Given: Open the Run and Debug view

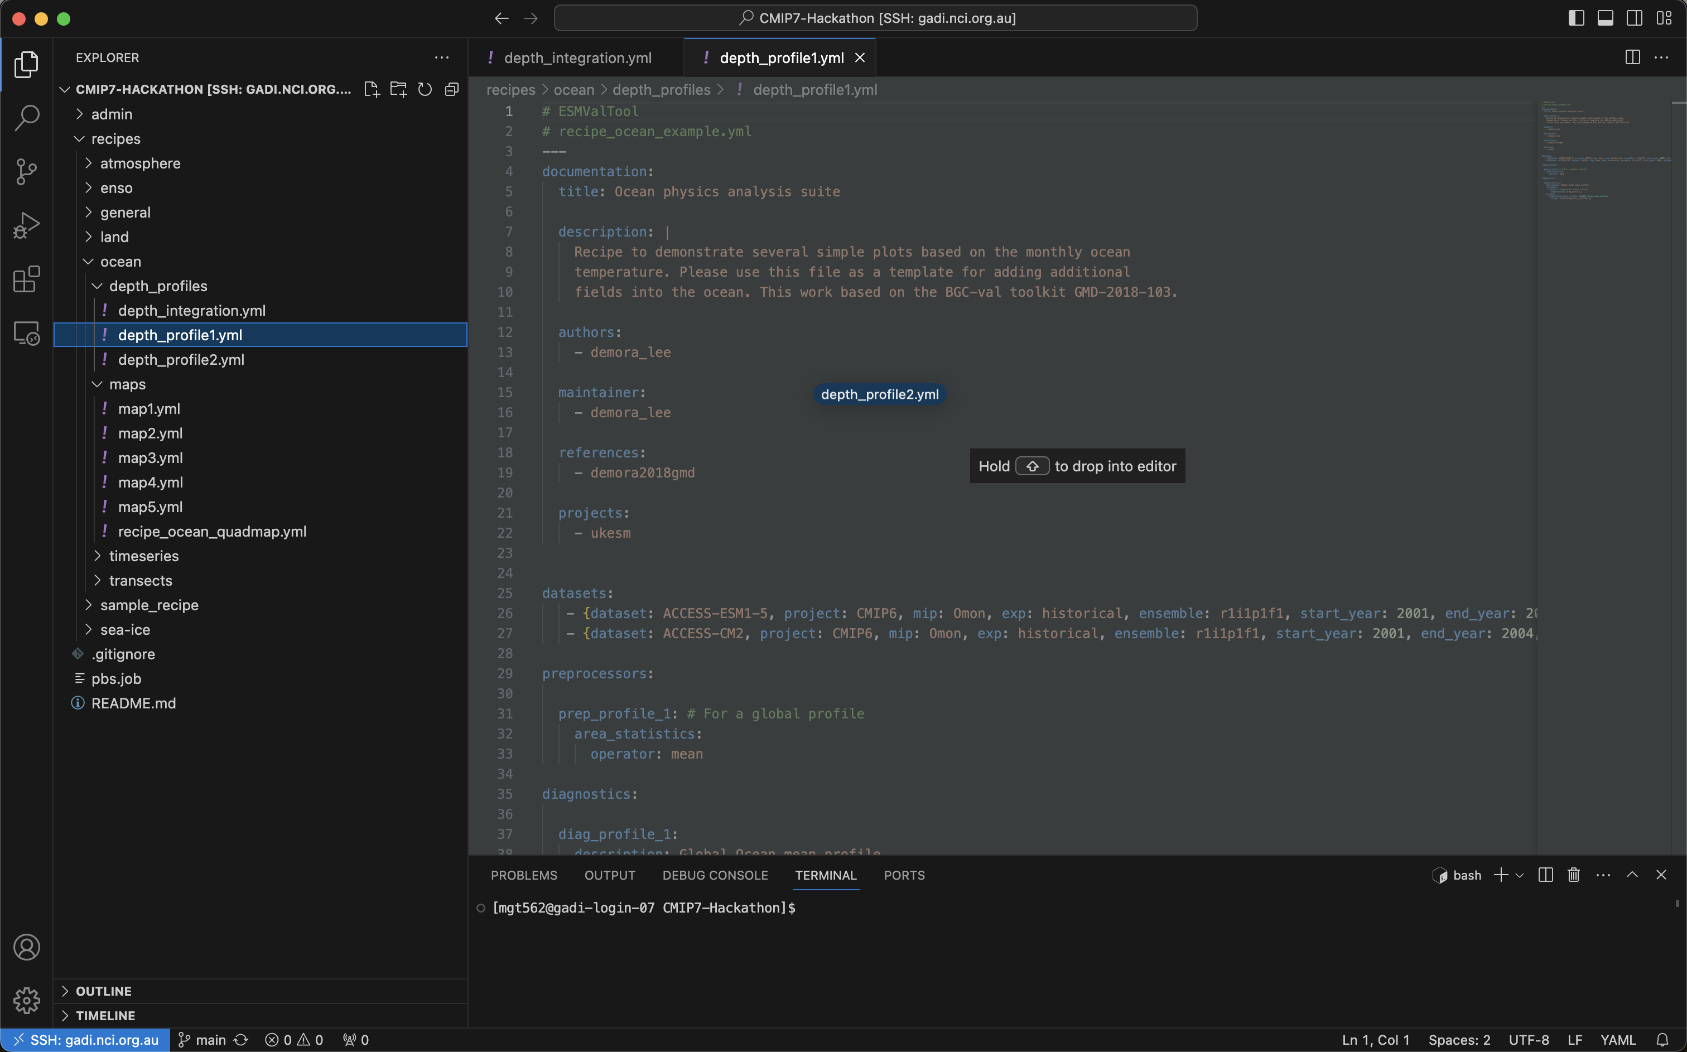Looking at the screenshot, I should tap(26, 225).
